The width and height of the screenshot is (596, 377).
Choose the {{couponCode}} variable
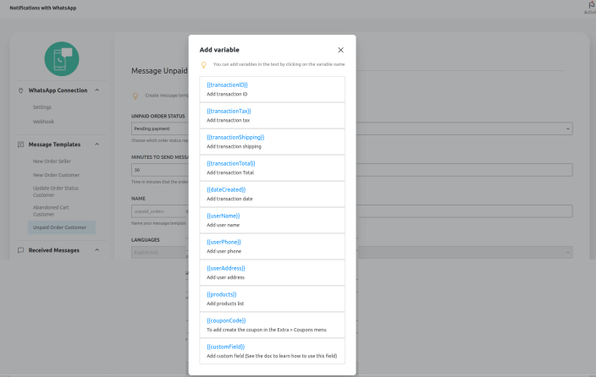[x=226, y=320]
